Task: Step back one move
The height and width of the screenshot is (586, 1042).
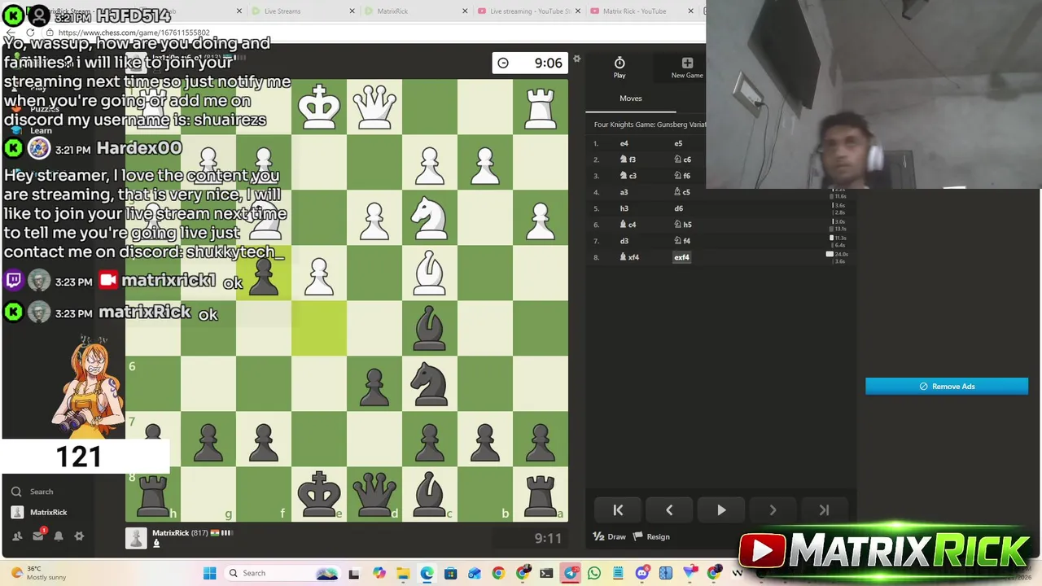Action: [669, 510]
